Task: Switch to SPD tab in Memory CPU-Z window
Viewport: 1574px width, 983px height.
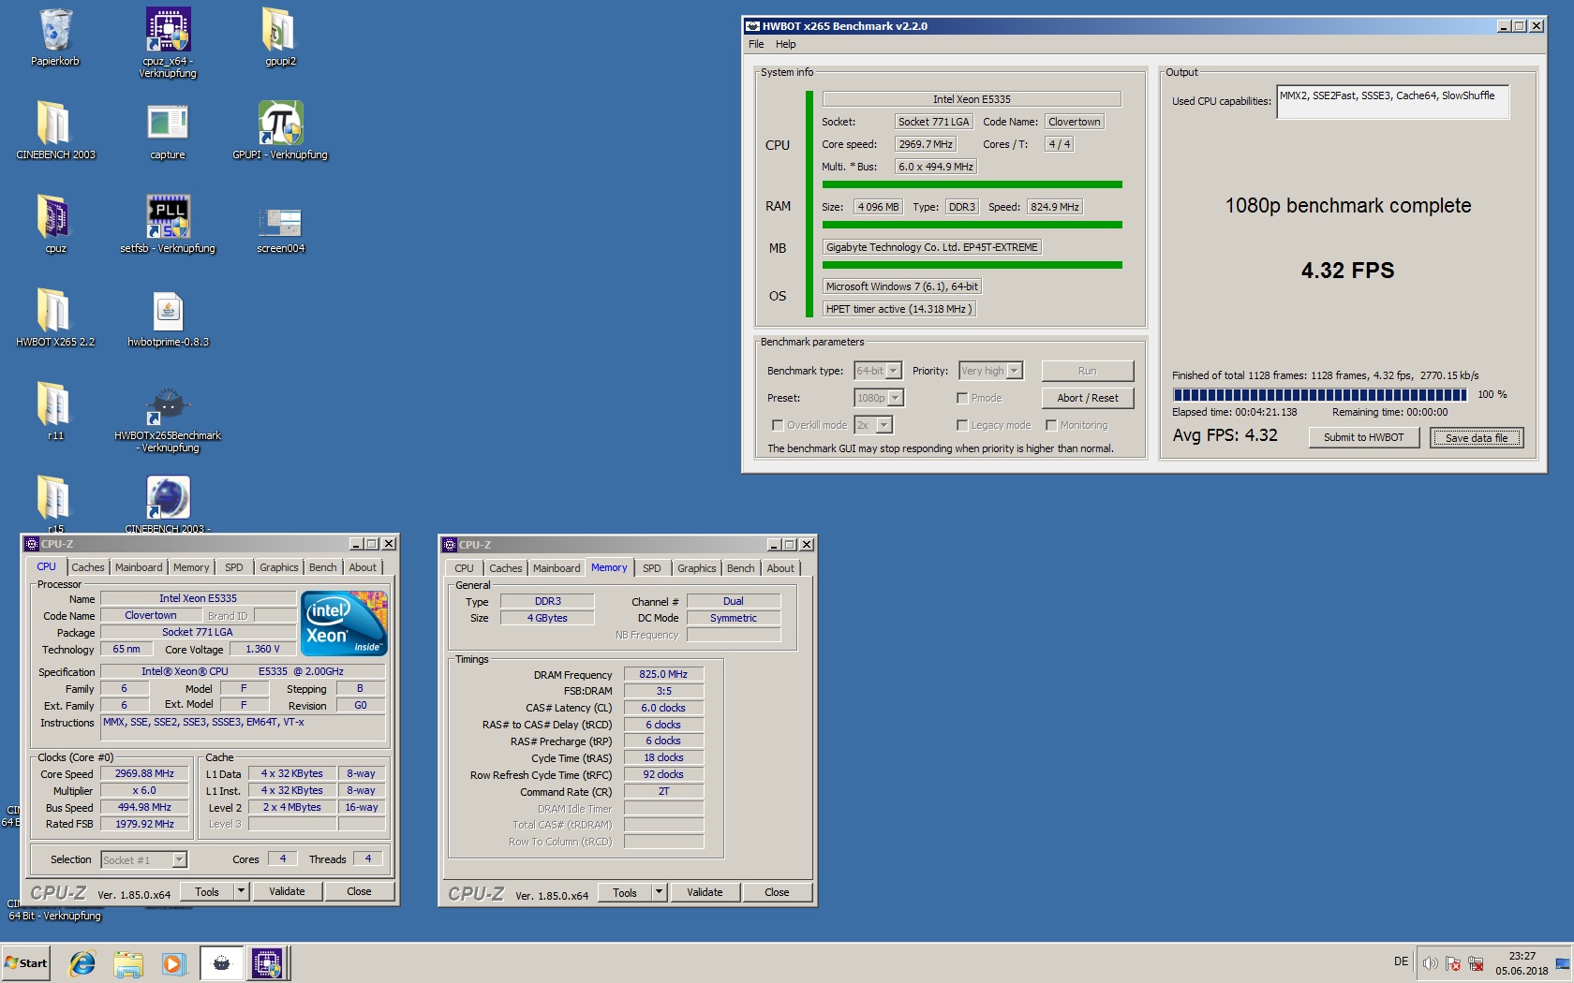Action: point(652,568)
